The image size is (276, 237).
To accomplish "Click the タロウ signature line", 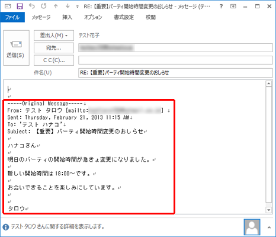I will [18, 209].
